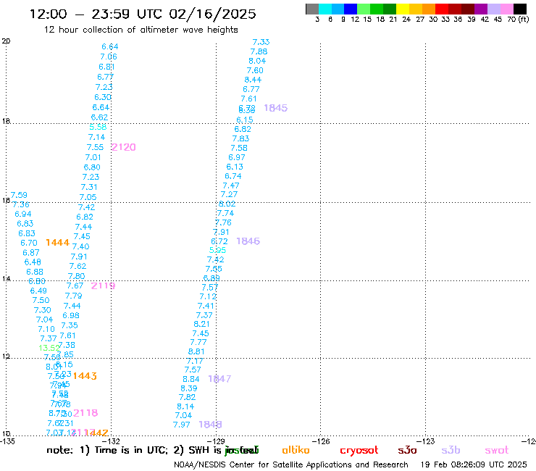Screen dimensions: 536x471
Task: Click the orange 'altika' satellite label
Action: pyautogui.click(x=296, y=450)
